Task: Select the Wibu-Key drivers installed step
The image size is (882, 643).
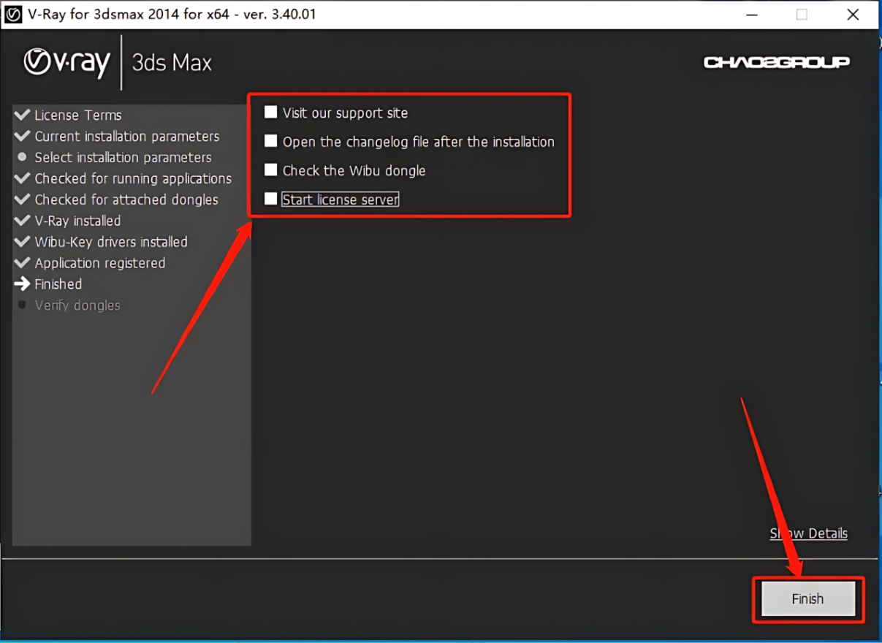Action: point(110,242)
